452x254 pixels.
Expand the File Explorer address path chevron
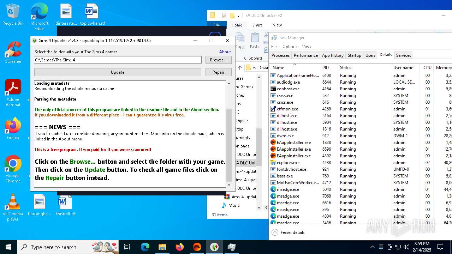(x=254, y=67)
